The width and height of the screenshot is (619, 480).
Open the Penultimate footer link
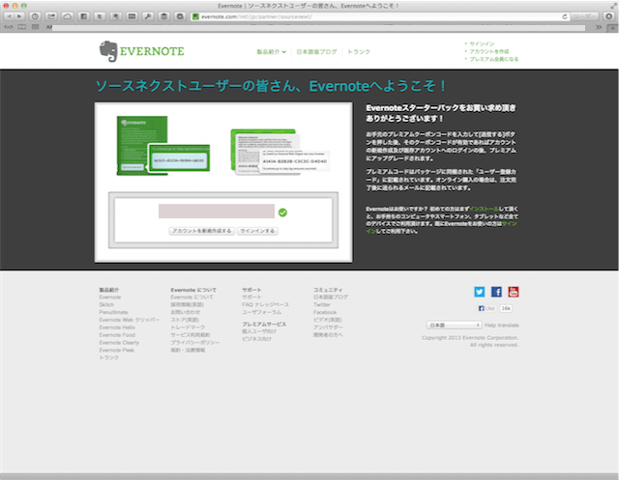(x=114, y=312)
